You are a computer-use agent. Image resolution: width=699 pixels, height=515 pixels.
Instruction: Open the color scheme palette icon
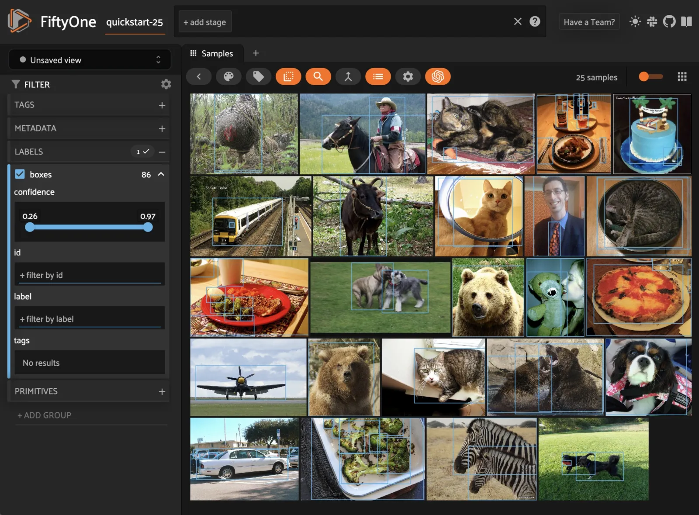pos(228,77)
